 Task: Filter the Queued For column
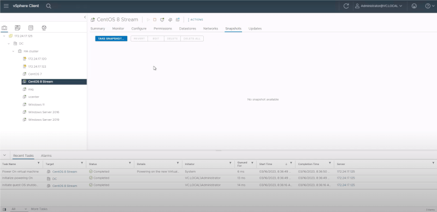tap(252, 163)
